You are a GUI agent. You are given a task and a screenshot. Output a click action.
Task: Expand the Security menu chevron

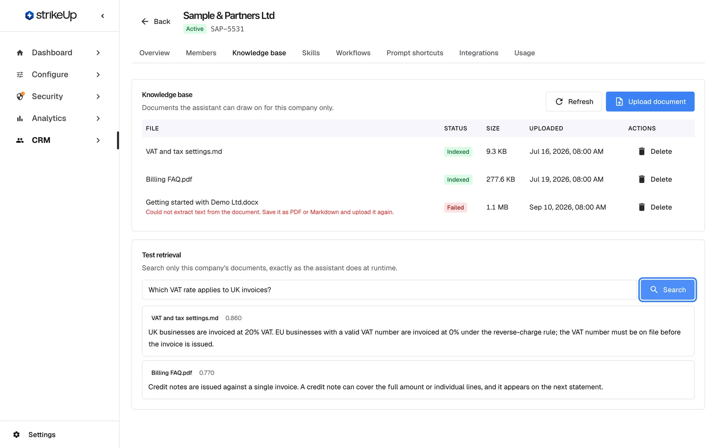98,96
